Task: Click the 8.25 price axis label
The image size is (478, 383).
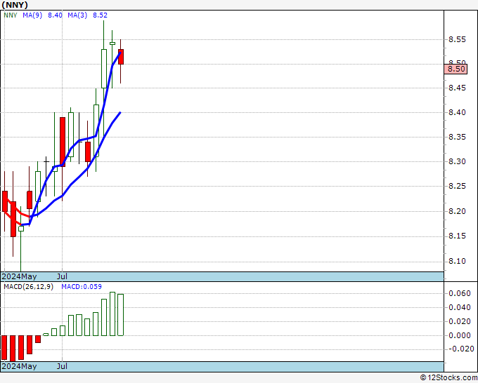Action: tap(457, 186)
